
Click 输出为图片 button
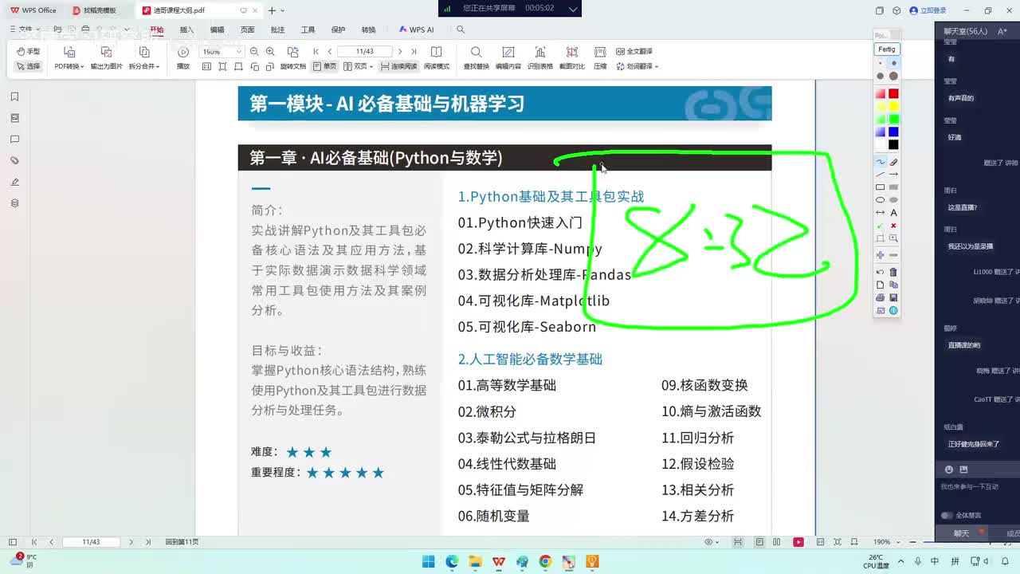pyautogui.click(x=106, y=58)
